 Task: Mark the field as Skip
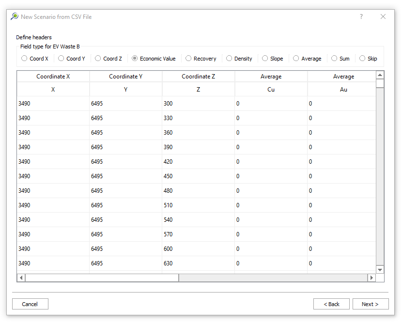click(362, 59)
